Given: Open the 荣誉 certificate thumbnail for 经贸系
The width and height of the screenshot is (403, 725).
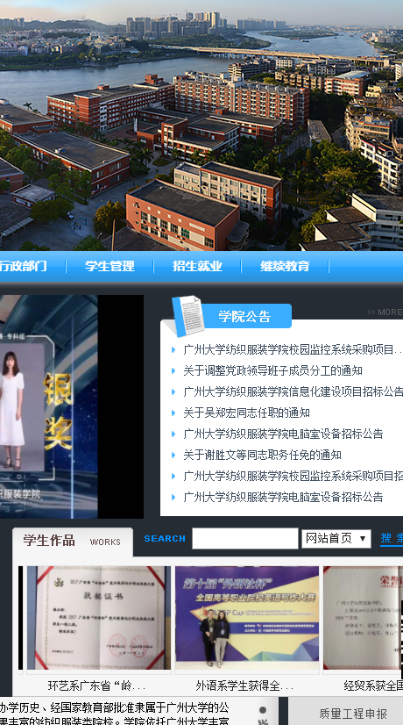Looking at the screenshot, I should pos(363,618).
